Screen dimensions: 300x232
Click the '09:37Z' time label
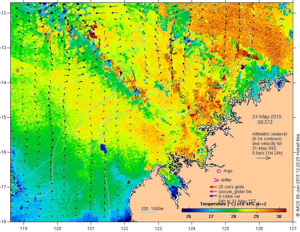[x=265, y=122]
